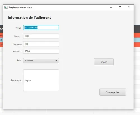
Task: Click the 'Prenom:' label
Action: click(17, 44)
